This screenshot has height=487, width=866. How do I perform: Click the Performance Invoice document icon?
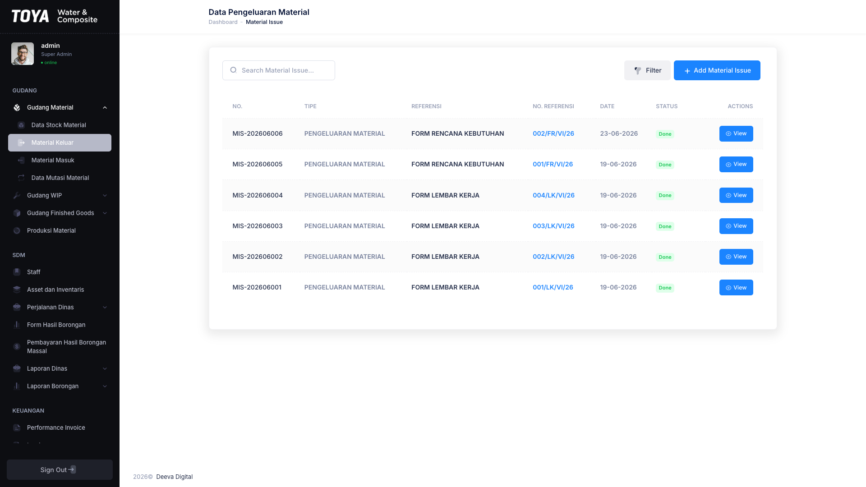coord(17,428)
